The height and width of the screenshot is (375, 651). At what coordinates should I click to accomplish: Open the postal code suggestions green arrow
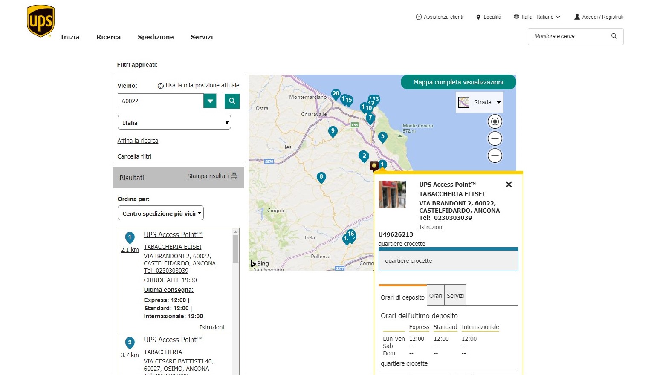tap(210, 101)
